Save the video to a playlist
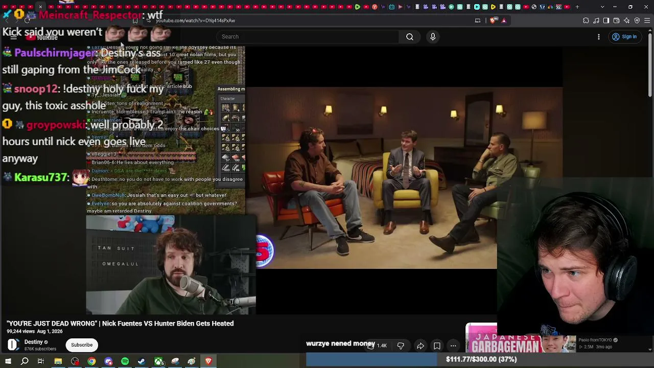654x368 pixels. tap(437, 346)
